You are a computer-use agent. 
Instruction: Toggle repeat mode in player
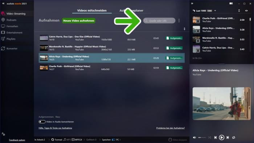(x=234, y=138)
